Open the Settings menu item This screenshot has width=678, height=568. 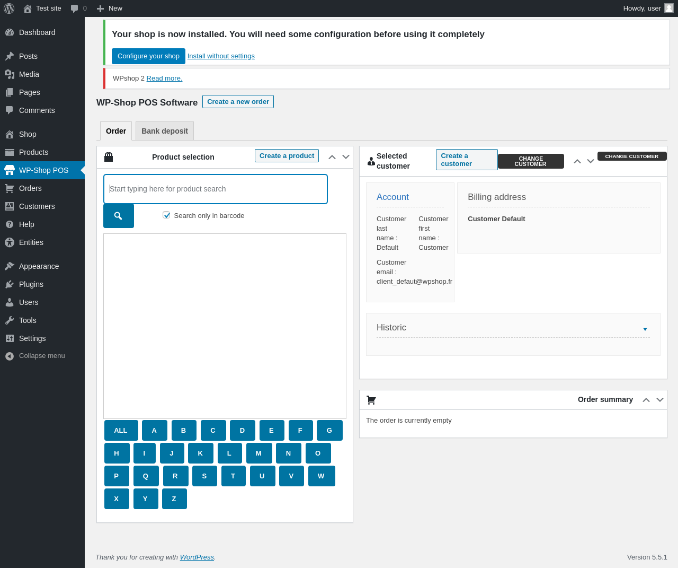[42, 338]
